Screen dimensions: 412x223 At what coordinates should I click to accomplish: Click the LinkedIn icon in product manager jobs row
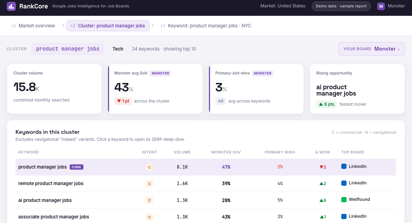point(344,166)
